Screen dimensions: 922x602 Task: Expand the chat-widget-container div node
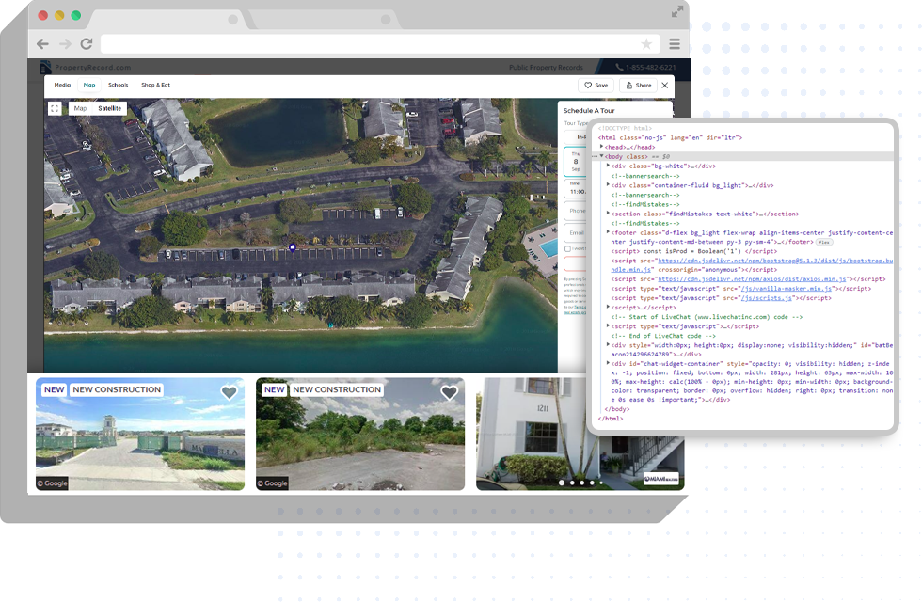coord(608,363)
